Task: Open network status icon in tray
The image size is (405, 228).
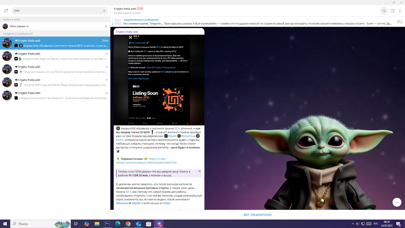Action: click(x=363, y=224)
